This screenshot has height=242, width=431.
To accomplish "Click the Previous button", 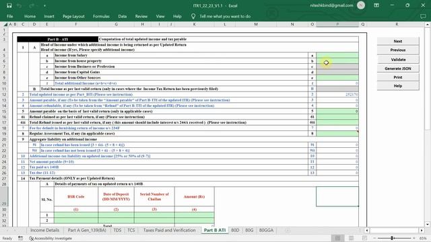I will click(398, 50).
